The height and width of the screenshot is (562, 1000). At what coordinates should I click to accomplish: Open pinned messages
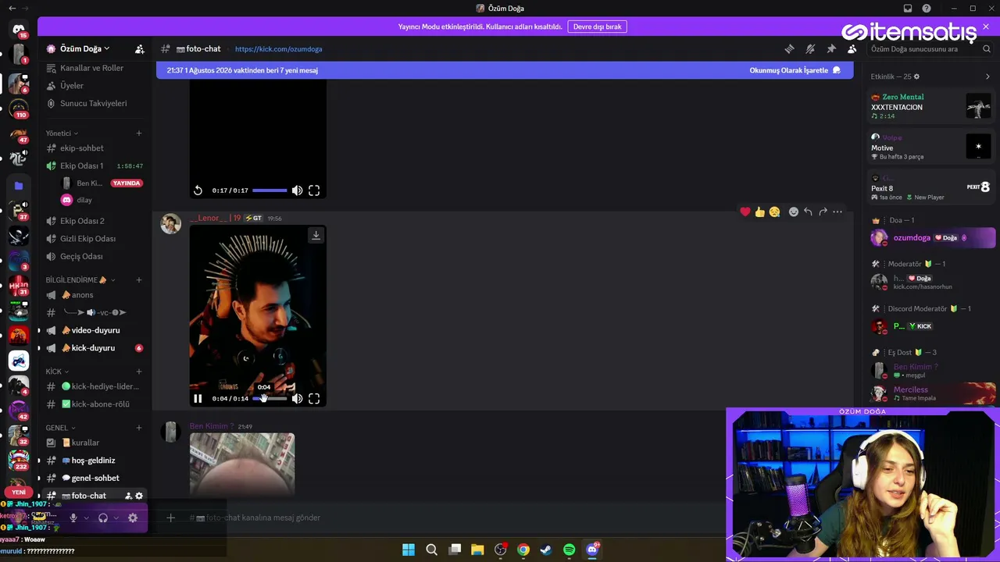[x=831, y=48]
